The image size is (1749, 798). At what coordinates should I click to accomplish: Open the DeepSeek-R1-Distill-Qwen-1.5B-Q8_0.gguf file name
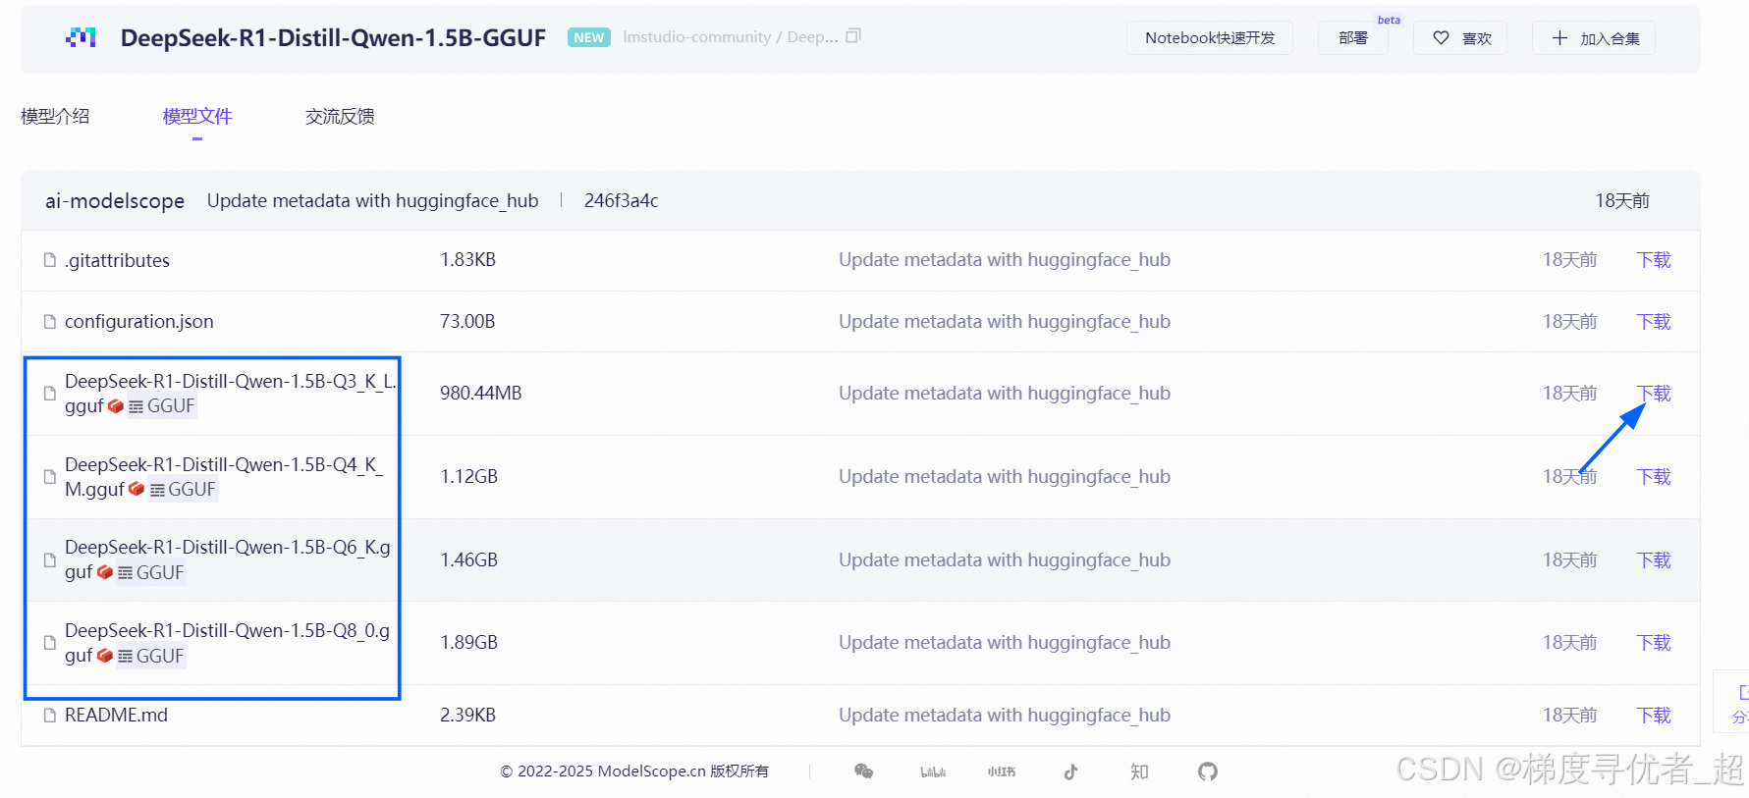228,643
